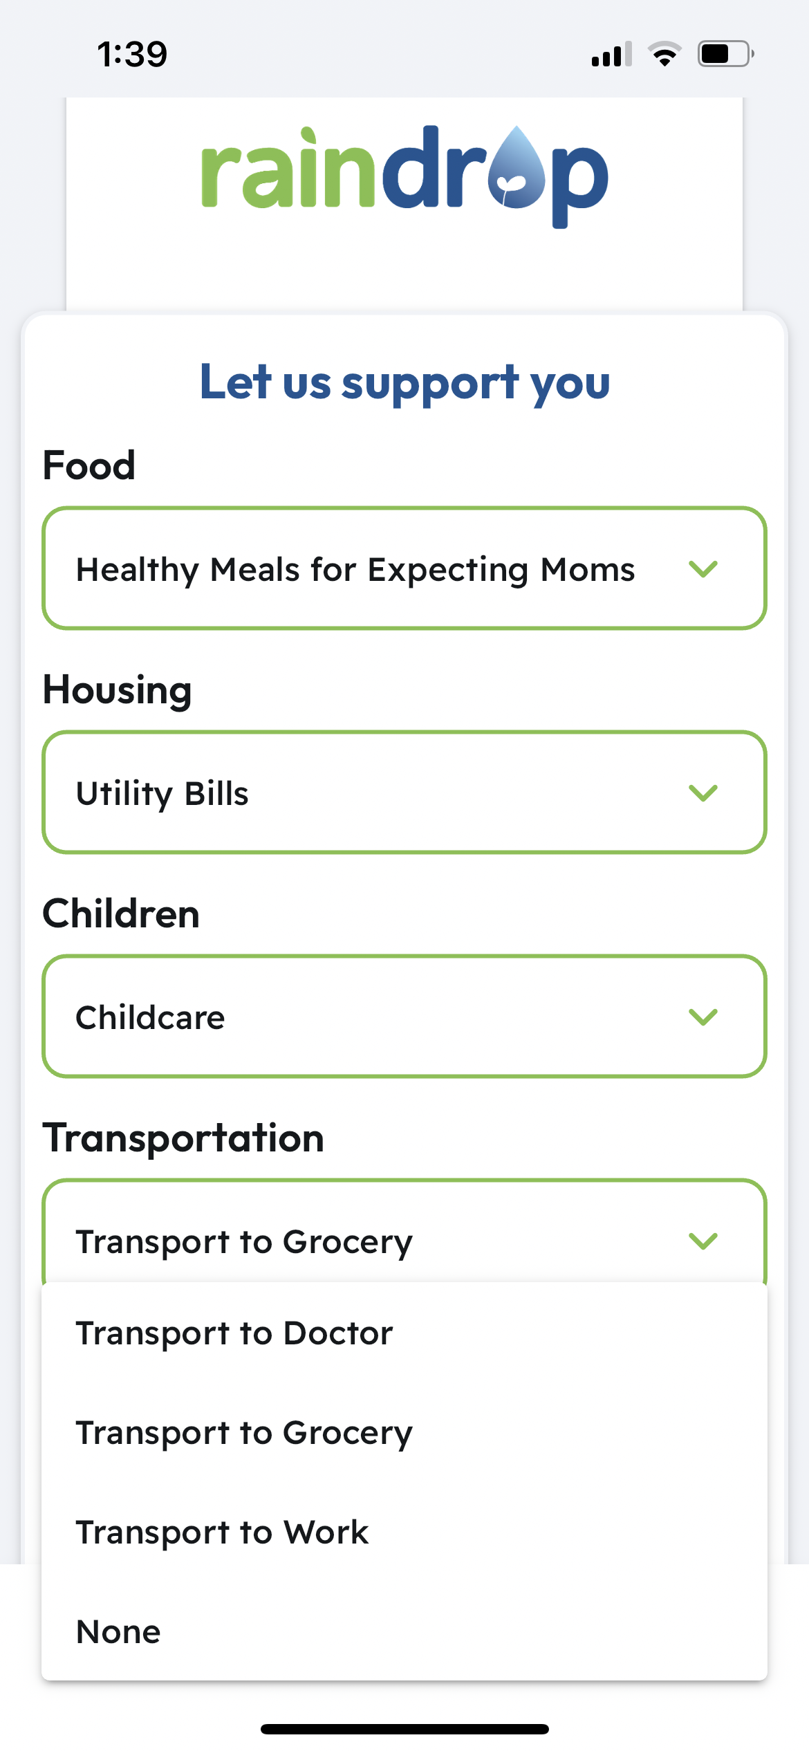Tap the raindrop logo
Image resolution: width=809 pixels, height=1751 pixels.
(404, 176)
